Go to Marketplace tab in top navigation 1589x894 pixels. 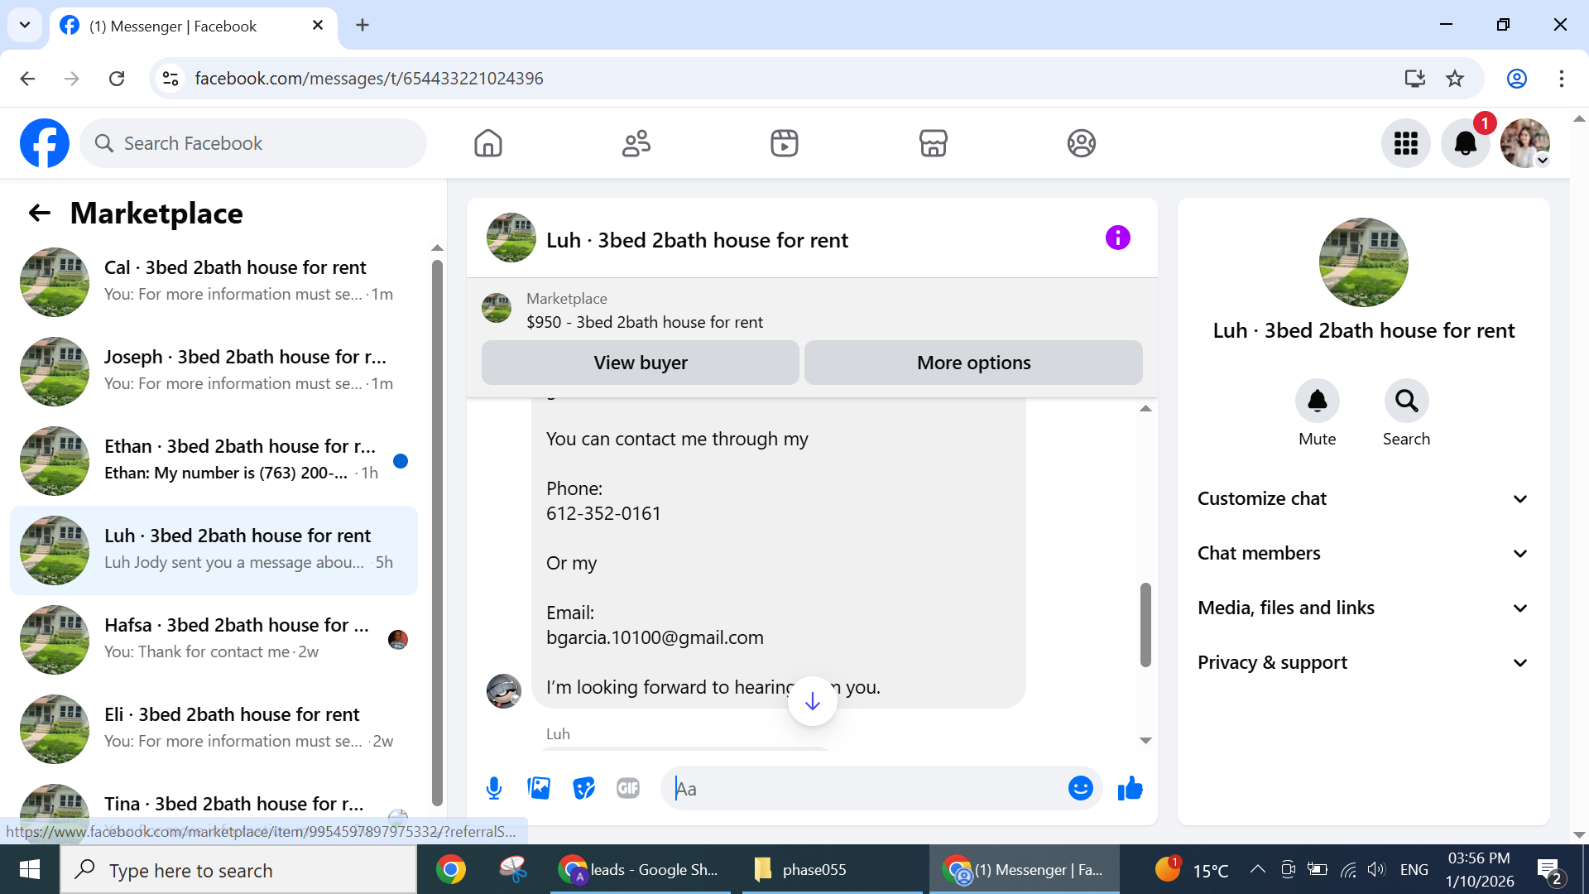click(x=933, y=143)
